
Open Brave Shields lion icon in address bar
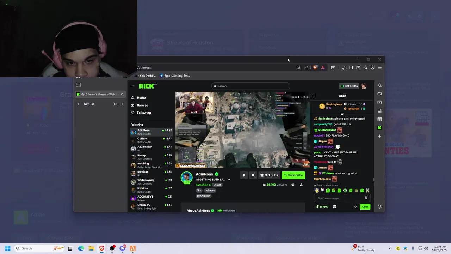point(315,67)
